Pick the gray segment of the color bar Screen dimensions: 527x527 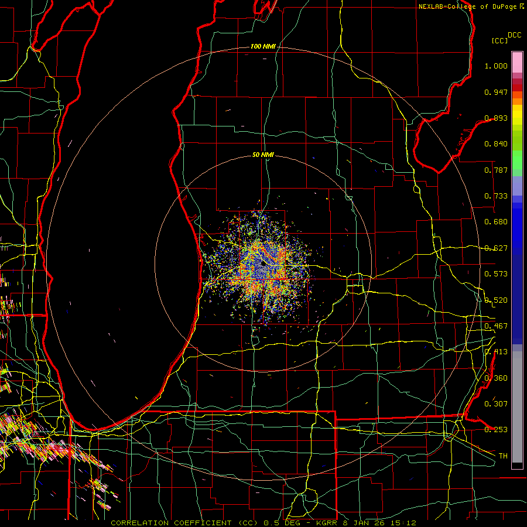coord(517,407)
